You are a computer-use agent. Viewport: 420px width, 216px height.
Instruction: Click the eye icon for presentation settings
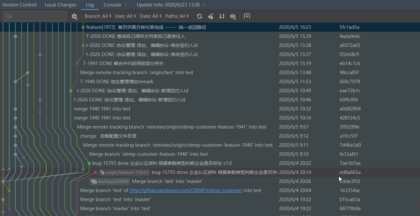233,16
